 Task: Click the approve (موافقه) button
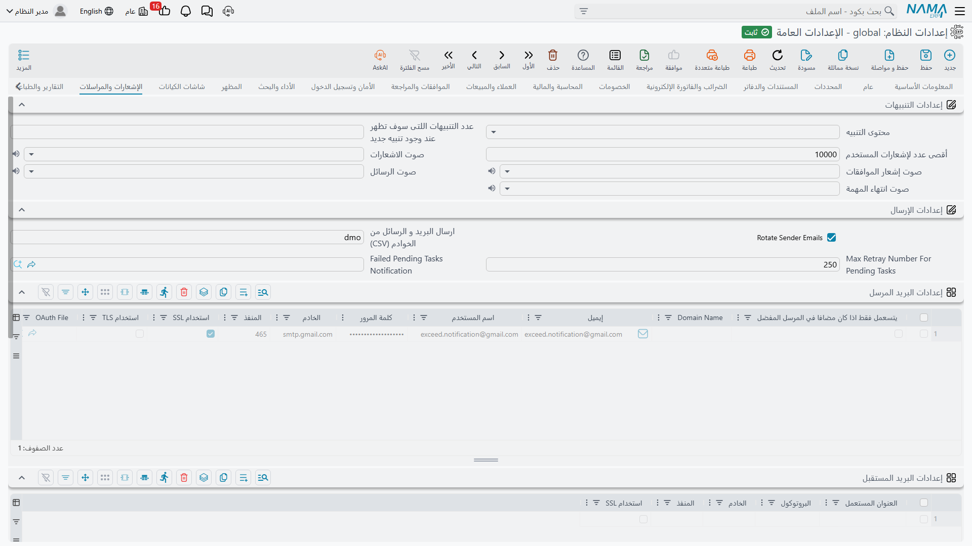(x=674, y=59)
